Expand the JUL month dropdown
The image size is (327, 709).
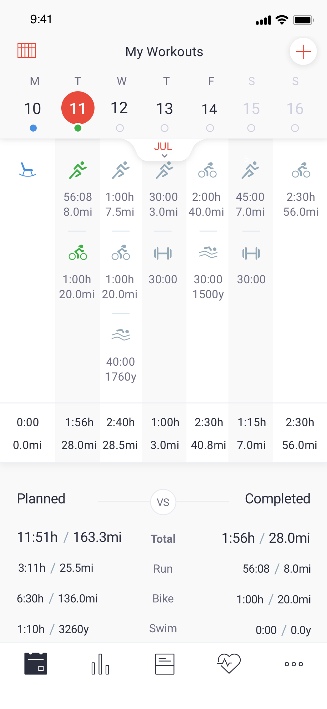pos(163,150)
